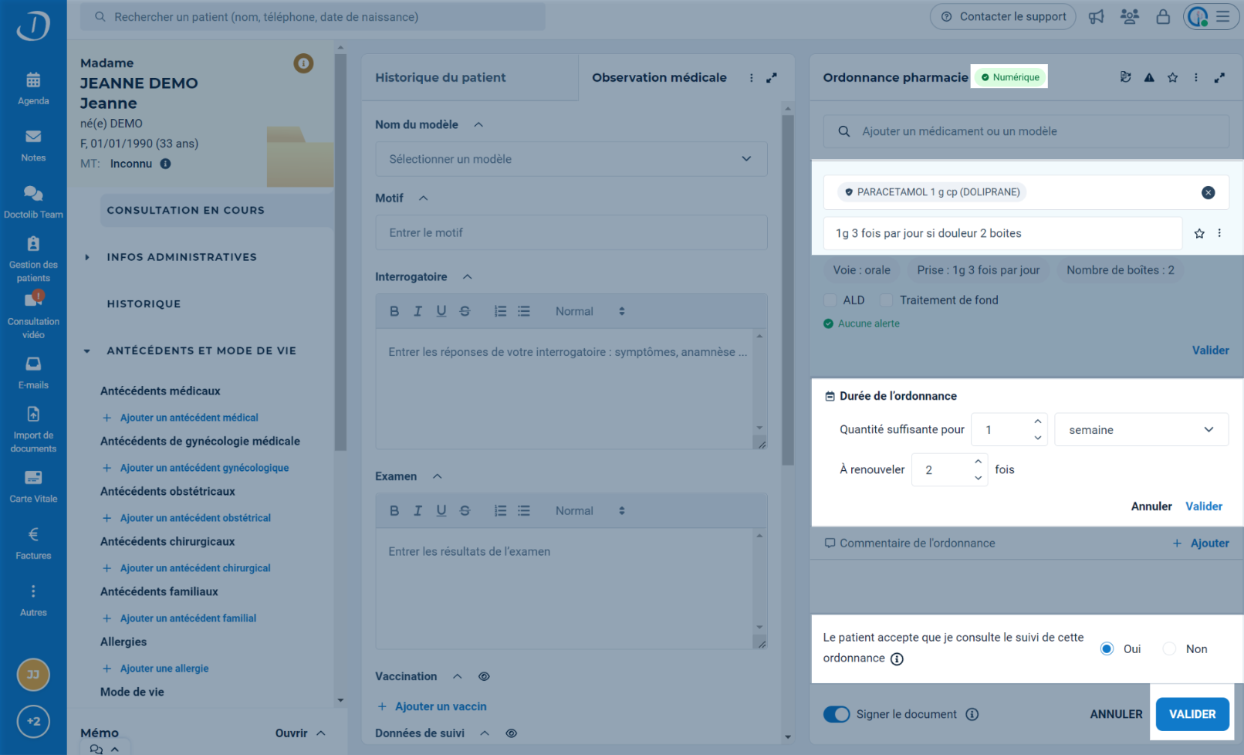Remove the PARACETAMOL medication with the X icon
This screenshot has height=755, width=1244.
[1208, 193]
